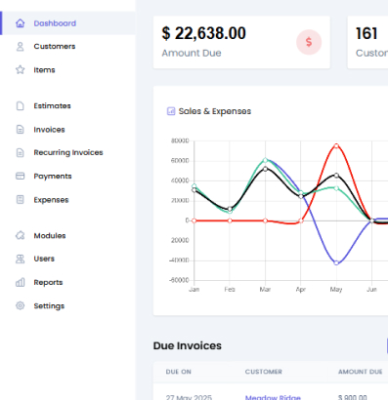Click the Due Invoices heading
The width and height of the screenshot is (388, 400).
pos(188,345)
